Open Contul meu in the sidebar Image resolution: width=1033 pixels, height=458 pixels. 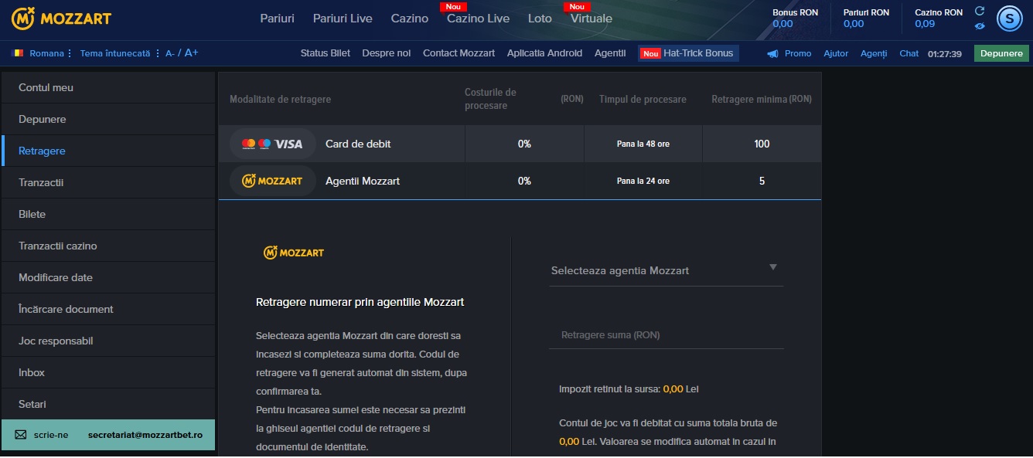[108, 88]
